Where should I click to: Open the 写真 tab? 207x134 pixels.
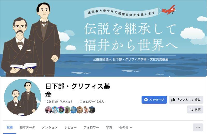click(109, 127)
